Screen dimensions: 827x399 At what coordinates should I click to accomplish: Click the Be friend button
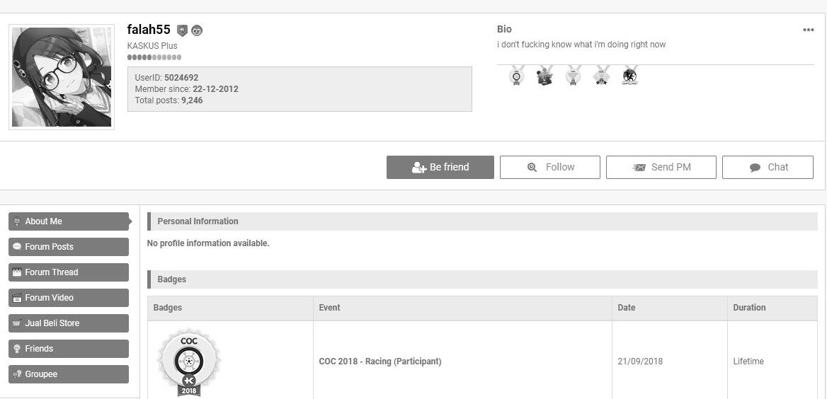coord(440,167)
